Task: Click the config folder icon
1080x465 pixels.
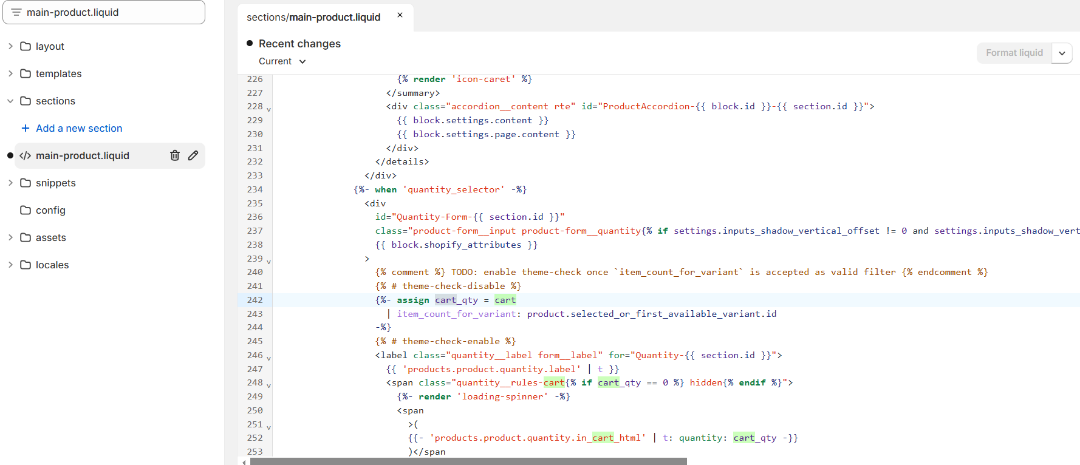Action: coord(26,210)
